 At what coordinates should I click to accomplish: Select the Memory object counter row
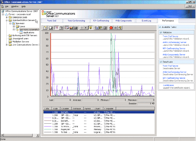coord(99,129)
